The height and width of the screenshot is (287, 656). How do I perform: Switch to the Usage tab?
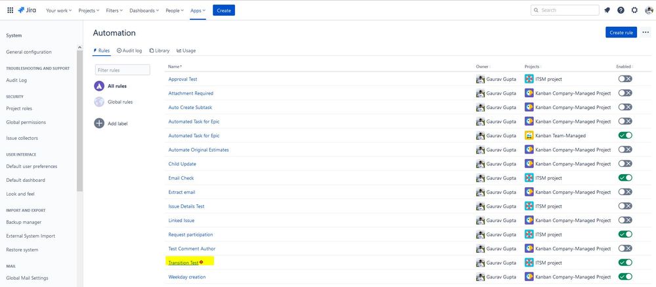point(186,51)
